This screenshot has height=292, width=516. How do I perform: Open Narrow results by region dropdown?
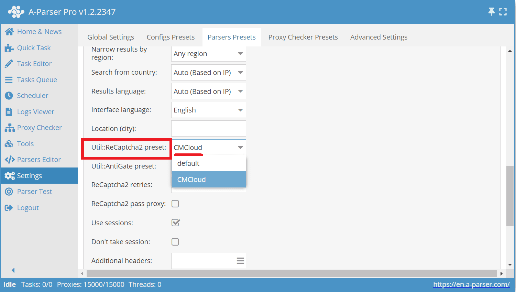pyautogui.click(x=209, y=54)
